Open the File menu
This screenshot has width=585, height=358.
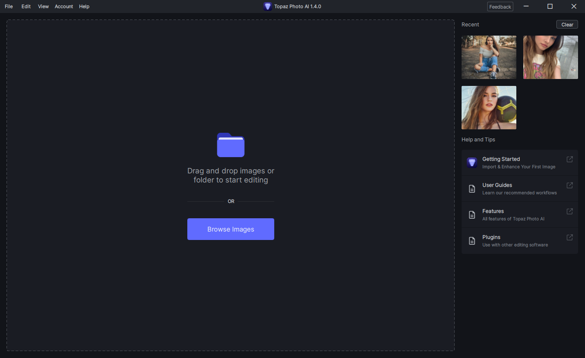9,7
